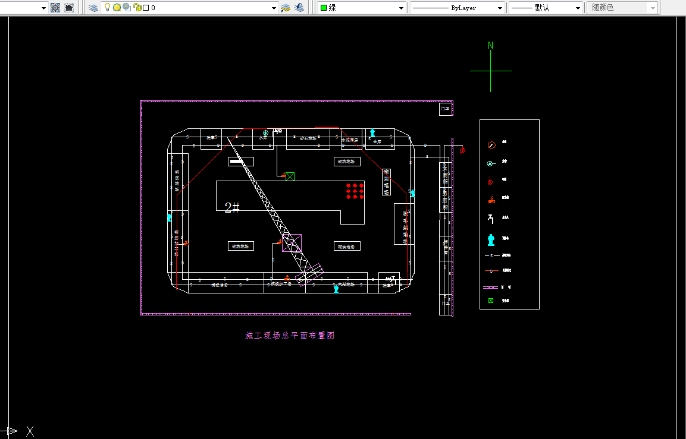This screenshot has width=686, height=439.
Task: Select the green crossed box legend symbol
Action: 491,301
